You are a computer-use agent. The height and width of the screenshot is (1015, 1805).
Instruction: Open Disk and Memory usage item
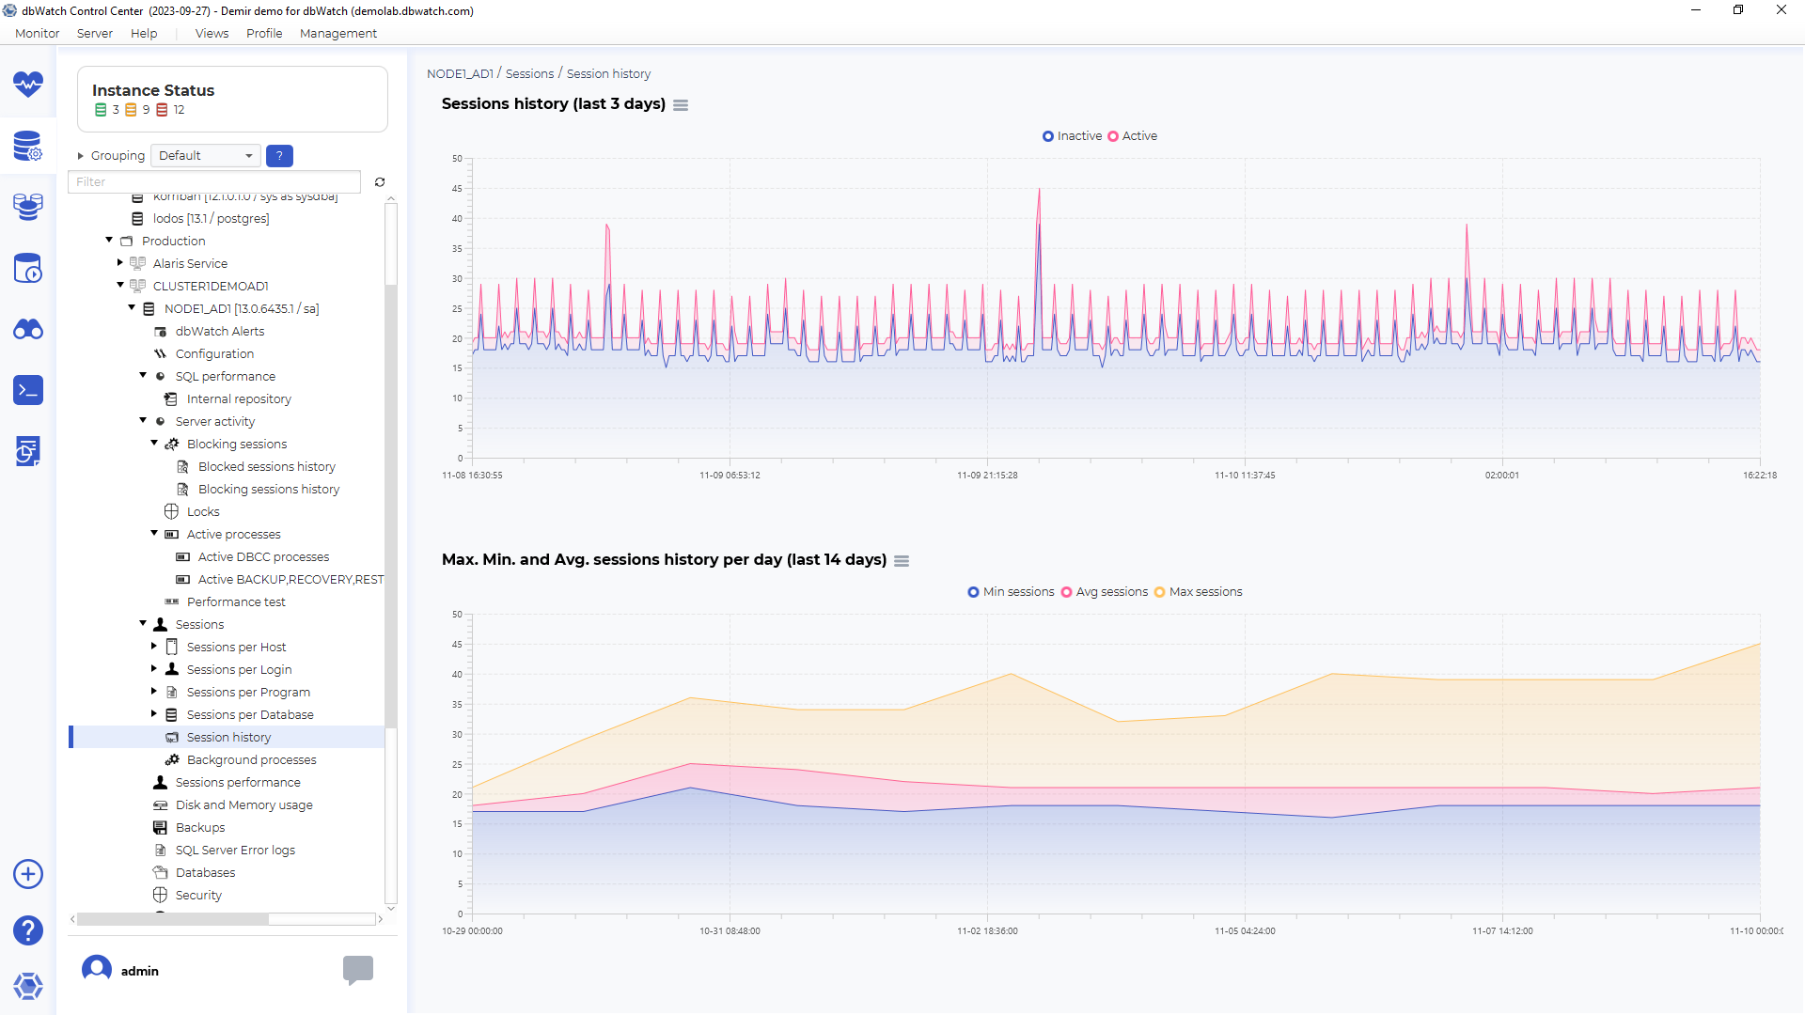pyautogui.click(x=243, y=804)
